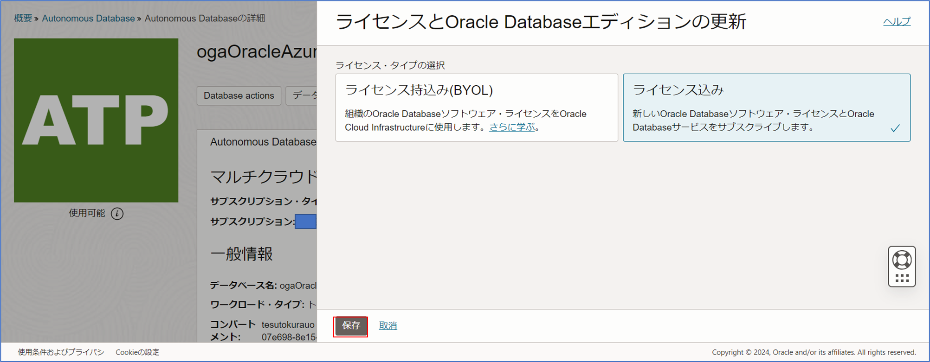Click the panel title ライセンスとOracle Databaseエディションの更新
This screenshot has width=930, height=362.
click(x=541, y=22)
